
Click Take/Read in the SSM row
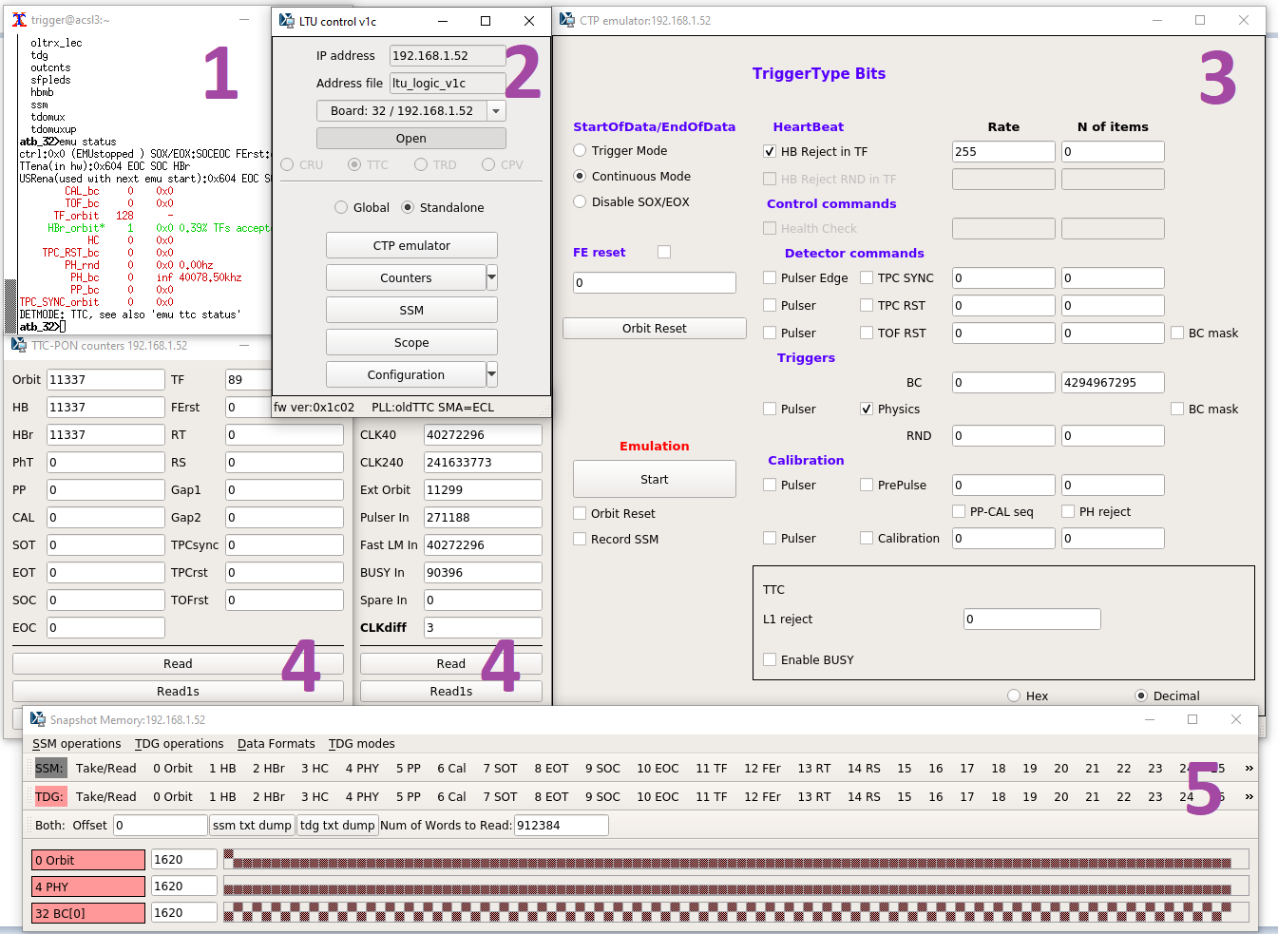click(106, 768)
